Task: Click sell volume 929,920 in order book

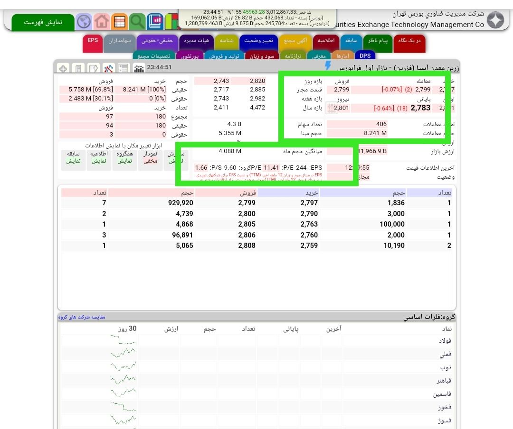Action: tap(180, 203)
